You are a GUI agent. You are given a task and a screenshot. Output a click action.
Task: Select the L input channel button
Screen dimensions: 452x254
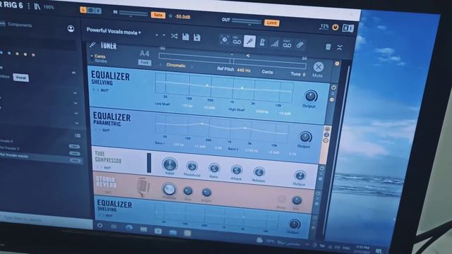click(83, 10)
